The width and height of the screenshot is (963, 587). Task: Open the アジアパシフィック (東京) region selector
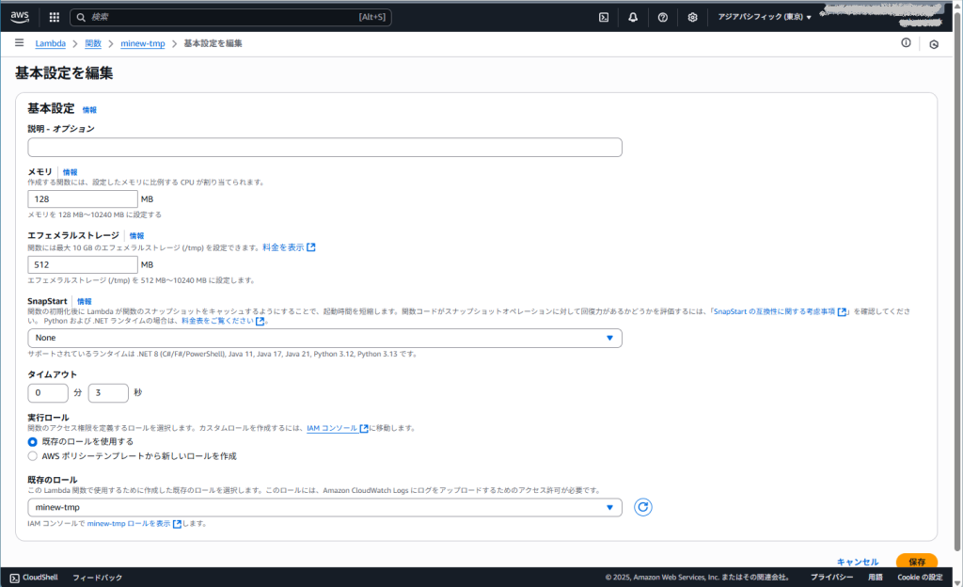(x=764, y=17)
